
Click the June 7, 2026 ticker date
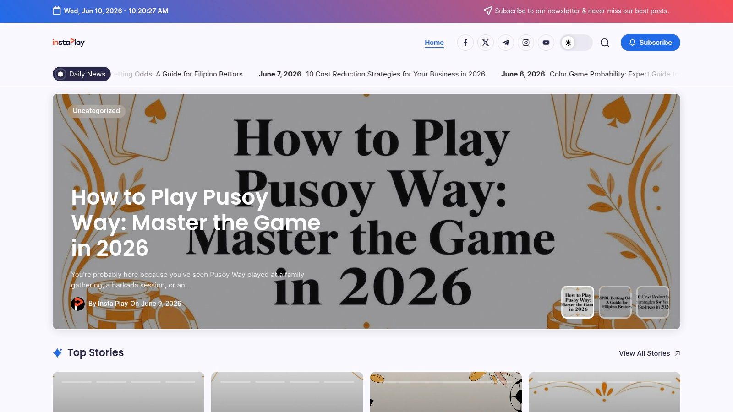(x=280, y=74)
